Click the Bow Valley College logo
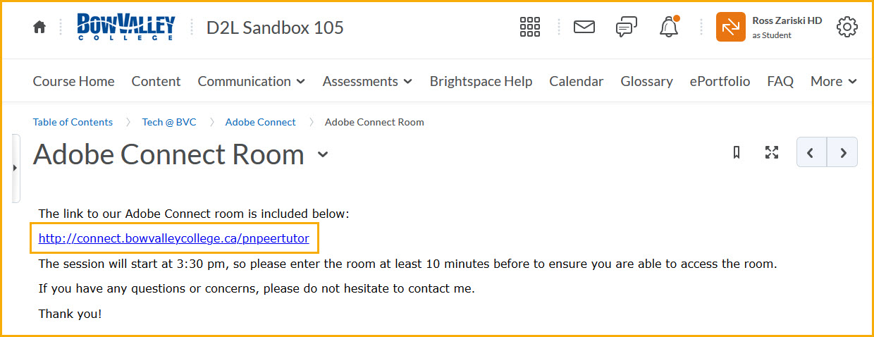 pyautogui.click(x=125, y=27)
